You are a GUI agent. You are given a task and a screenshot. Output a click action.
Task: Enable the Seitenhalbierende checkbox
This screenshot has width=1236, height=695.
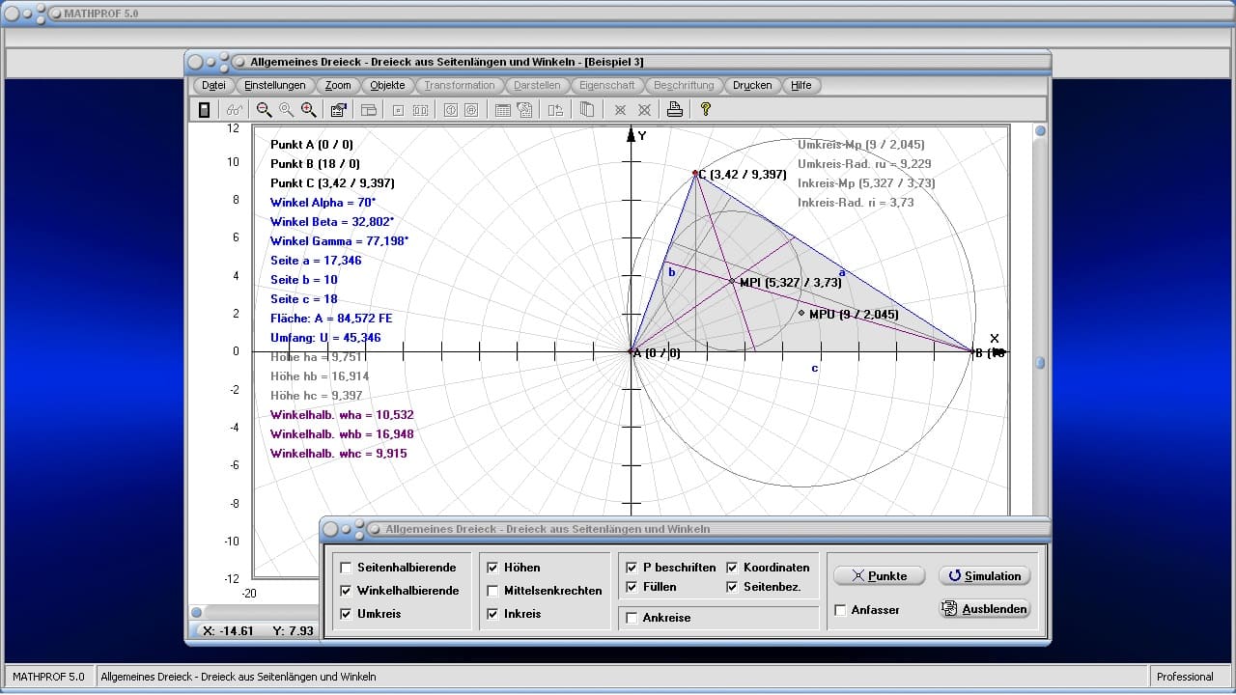pyautogui.click(x=346, y=568)
